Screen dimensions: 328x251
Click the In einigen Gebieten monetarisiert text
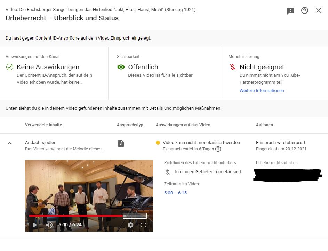pos(208,171)
